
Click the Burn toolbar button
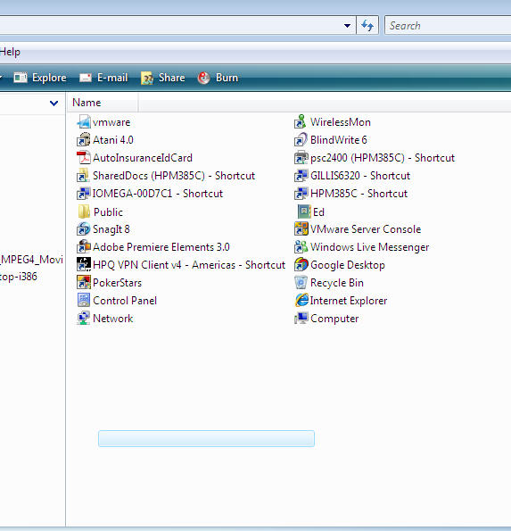218,78
